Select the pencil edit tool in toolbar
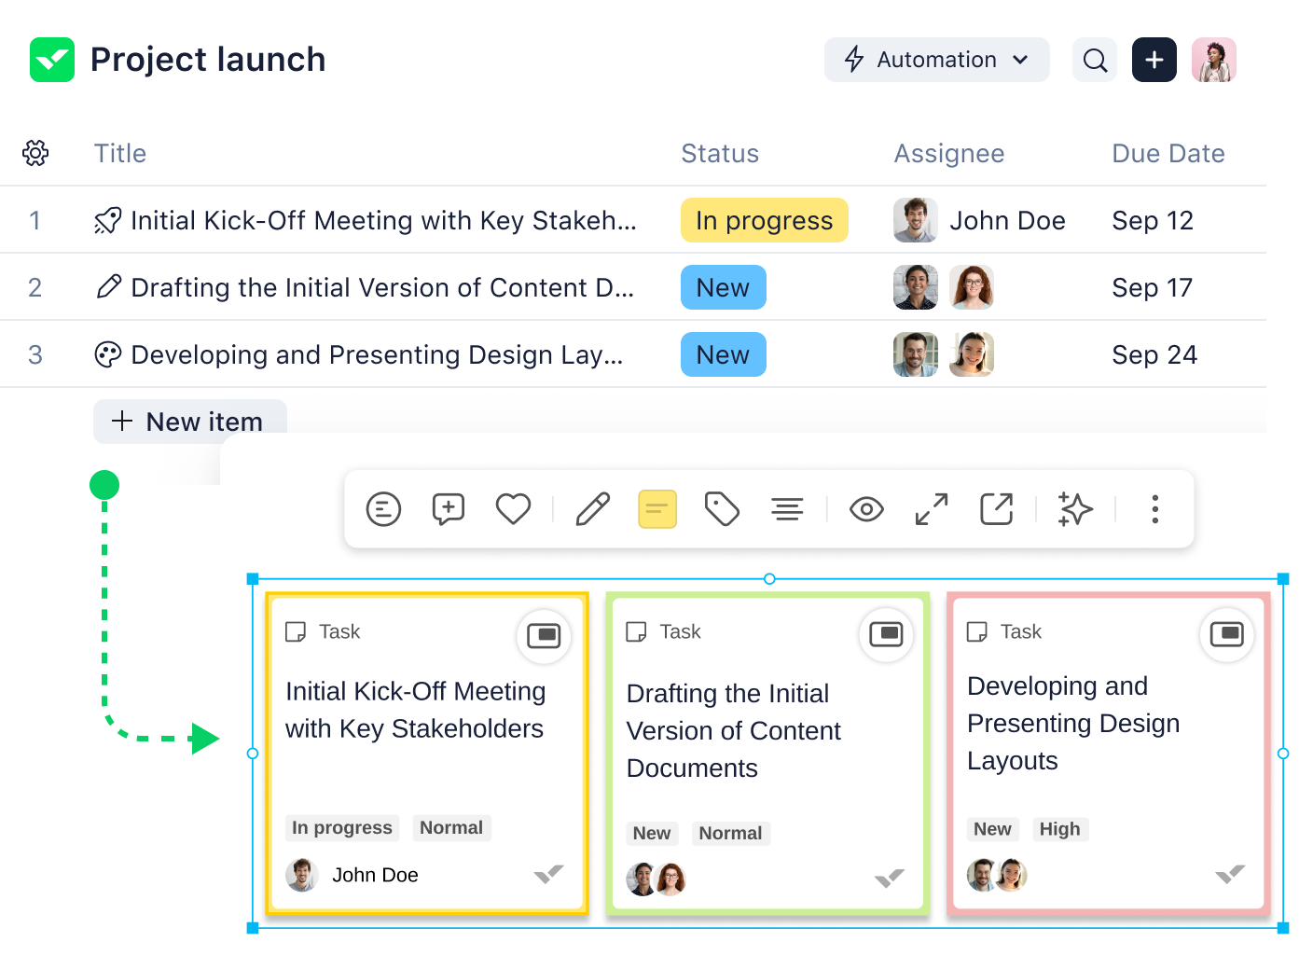Screen dimensions: 1313x955 (592, 509)
